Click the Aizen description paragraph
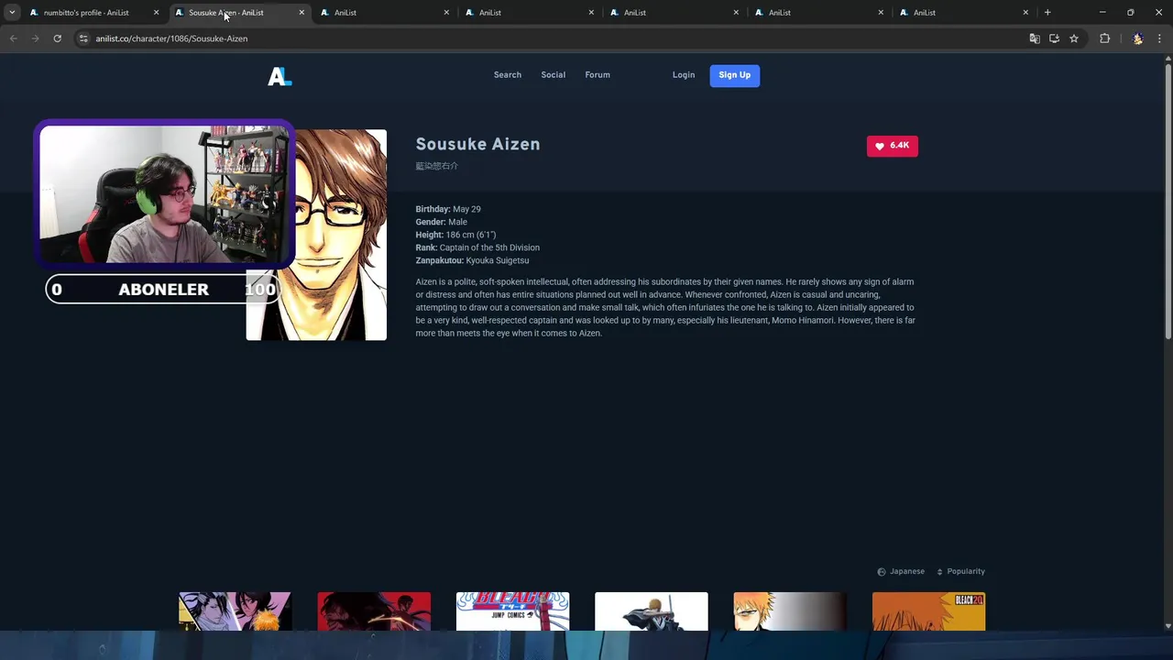1173x660 pixels. click(x=665, y=307)
